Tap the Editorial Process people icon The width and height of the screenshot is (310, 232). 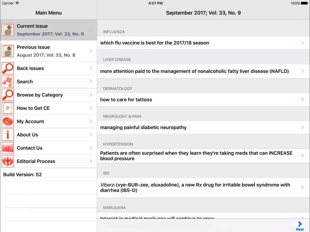click(8, 161)
